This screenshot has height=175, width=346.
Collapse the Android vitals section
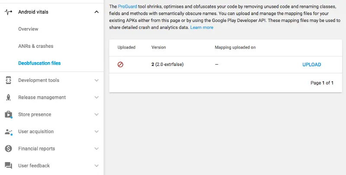(x=96, y=12)
